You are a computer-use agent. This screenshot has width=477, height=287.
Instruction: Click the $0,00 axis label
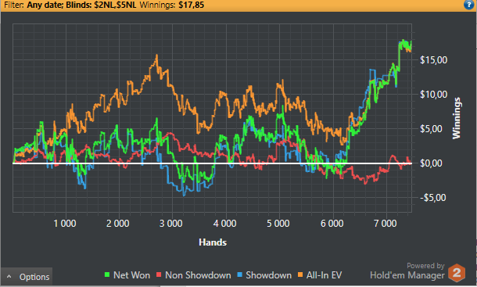431,163
